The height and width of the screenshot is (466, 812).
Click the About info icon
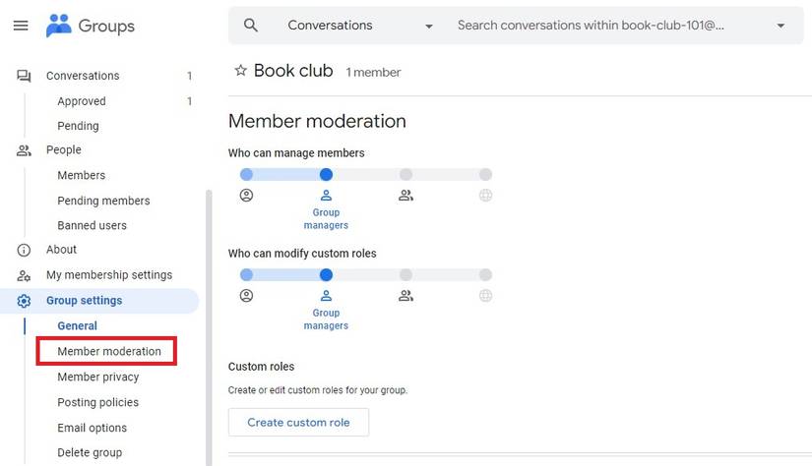(25, 250)
